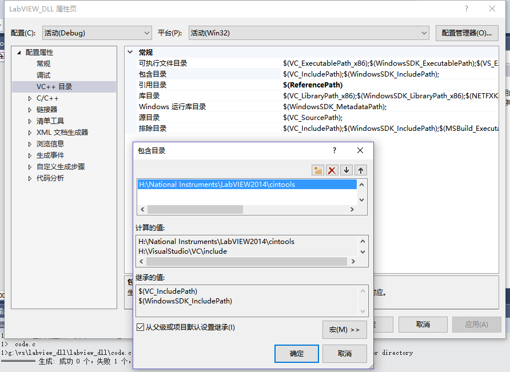Select the highlighted cintools path entry in edit list
This screenshot has width=510, height=372.
(x=247, y=185)
